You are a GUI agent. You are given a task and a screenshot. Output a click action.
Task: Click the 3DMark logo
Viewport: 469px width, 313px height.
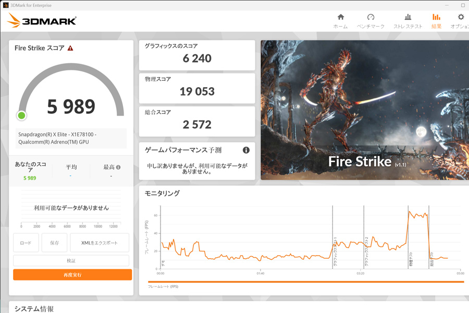click(x=42, y=20)
